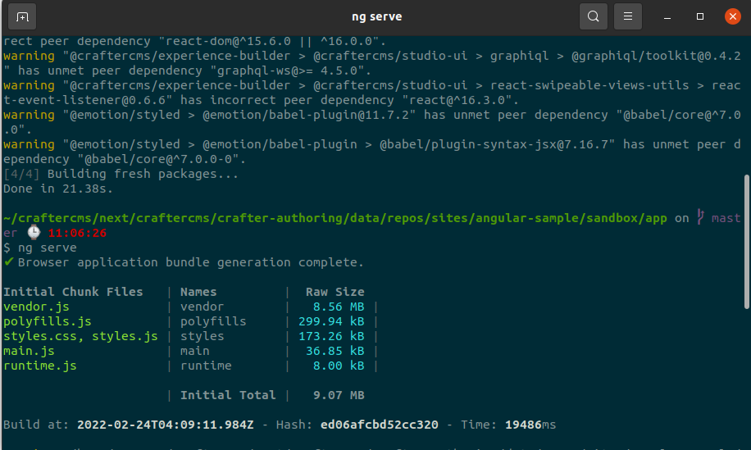The height and width of the screenshot is (450, 751).
Task: Select polyfills.js in chunk files list
Action: 48,321
